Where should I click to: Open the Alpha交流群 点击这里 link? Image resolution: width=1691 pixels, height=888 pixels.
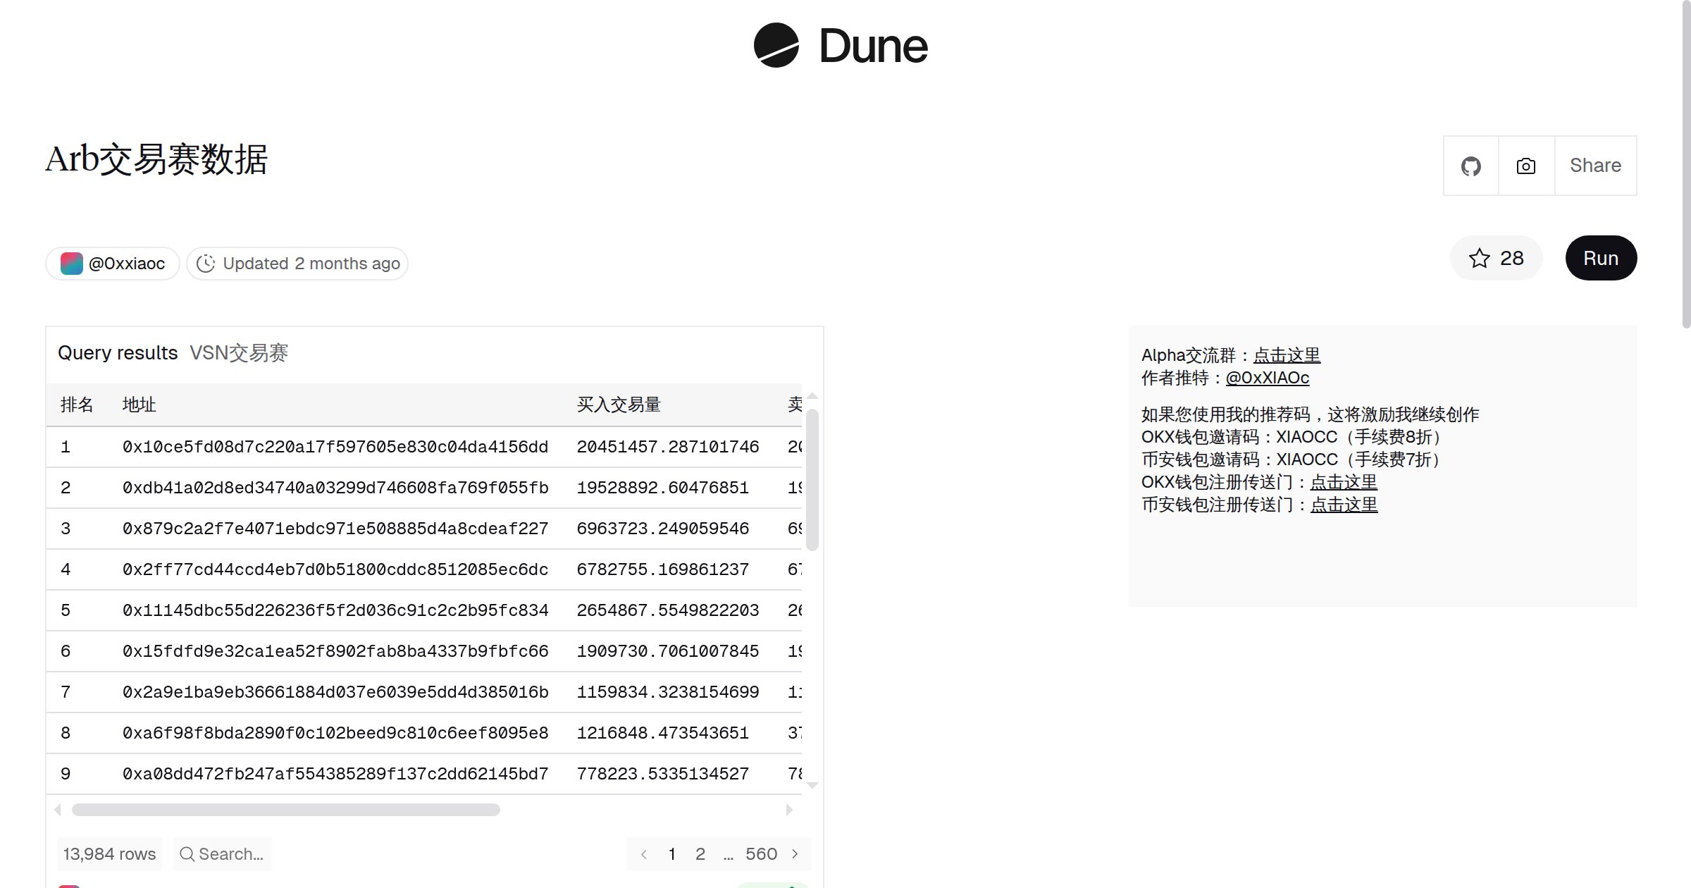pyautogui.click(x=1287, y=355)
